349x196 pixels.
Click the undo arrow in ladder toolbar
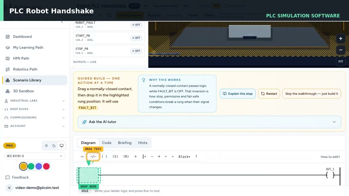coord(166,157)
